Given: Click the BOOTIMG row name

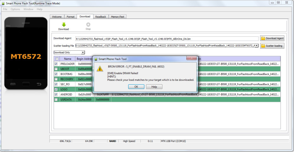Looking at the screenshot, I should (67, 74).
